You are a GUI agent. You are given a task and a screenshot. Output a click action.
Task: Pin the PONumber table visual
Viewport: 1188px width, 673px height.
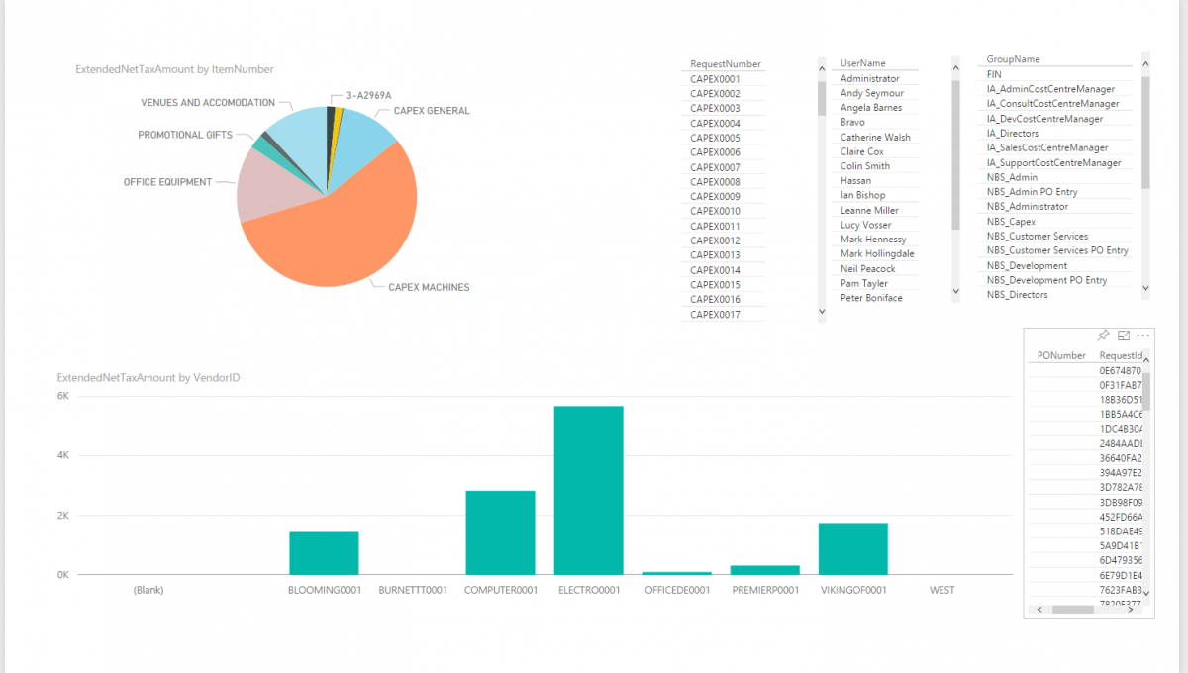[1103, 336]
